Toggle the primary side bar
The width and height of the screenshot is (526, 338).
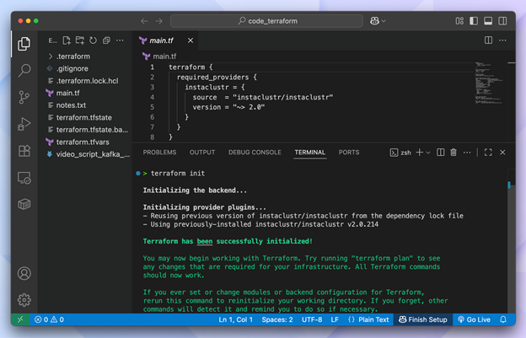click(x=474, y=21)
